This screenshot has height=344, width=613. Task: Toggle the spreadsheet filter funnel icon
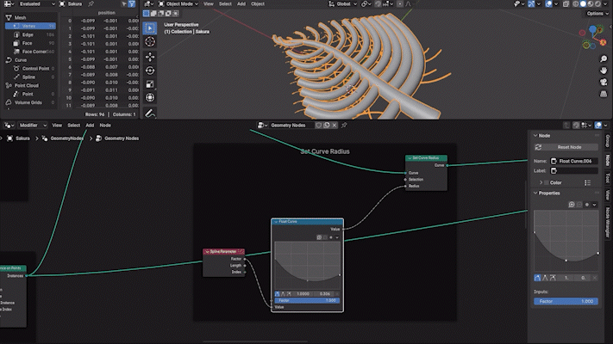[132, 3]
